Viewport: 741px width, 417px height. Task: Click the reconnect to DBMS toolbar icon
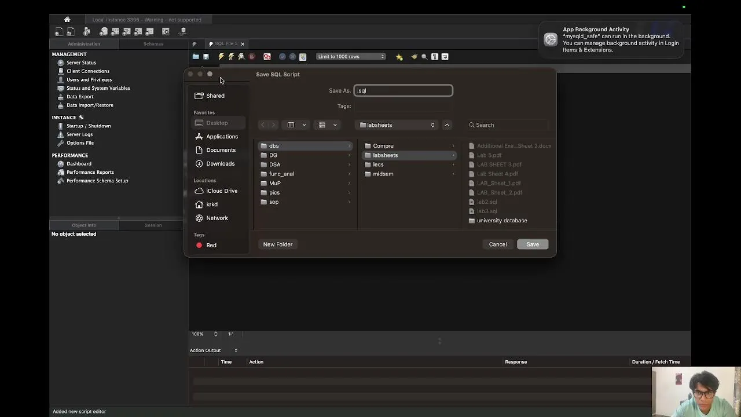coord(184,31)
